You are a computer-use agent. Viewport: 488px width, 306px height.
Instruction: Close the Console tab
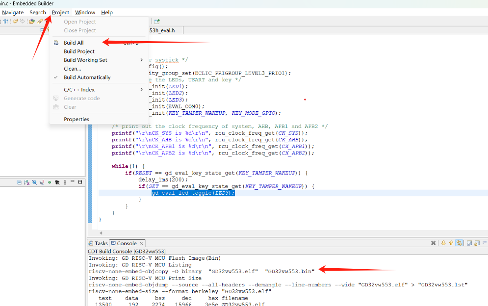pos(141,243)
